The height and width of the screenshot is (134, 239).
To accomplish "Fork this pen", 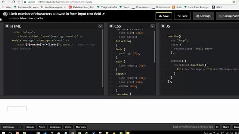I will 183,16.
